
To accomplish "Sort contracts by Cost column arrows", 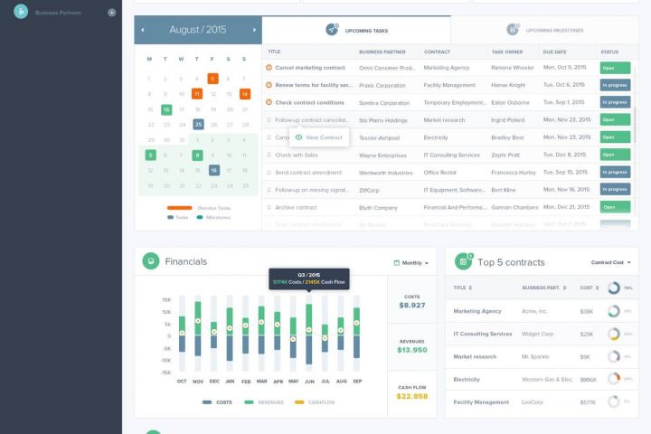I will 597,288.
